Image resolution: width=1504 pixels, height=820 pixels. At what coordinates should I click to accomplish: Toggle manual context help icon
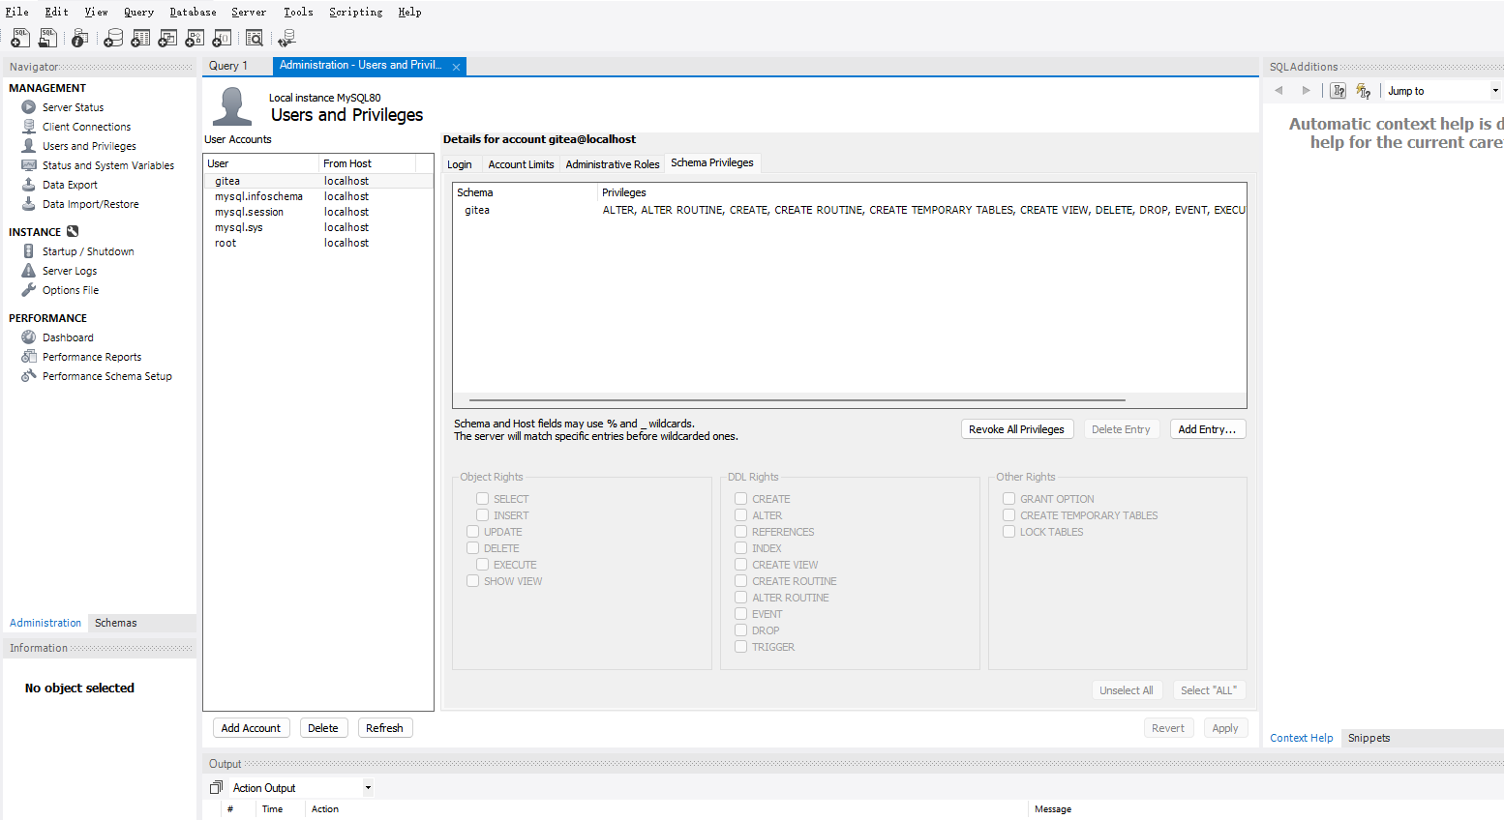coord(1338,90)
